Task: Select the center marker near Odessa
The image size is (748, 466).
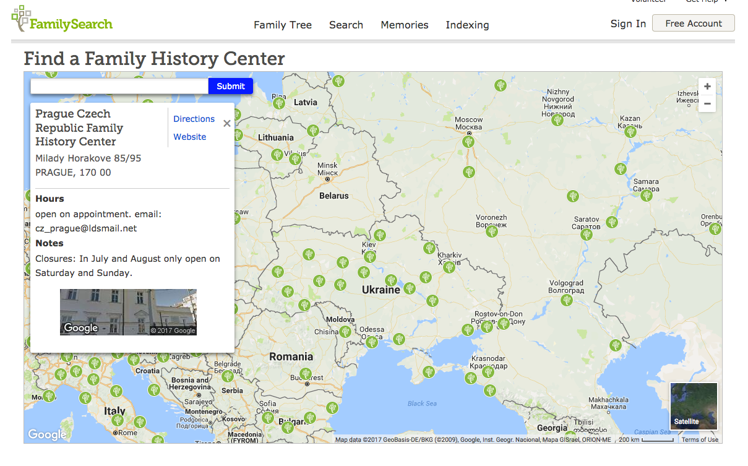Action: click(372, 342)
